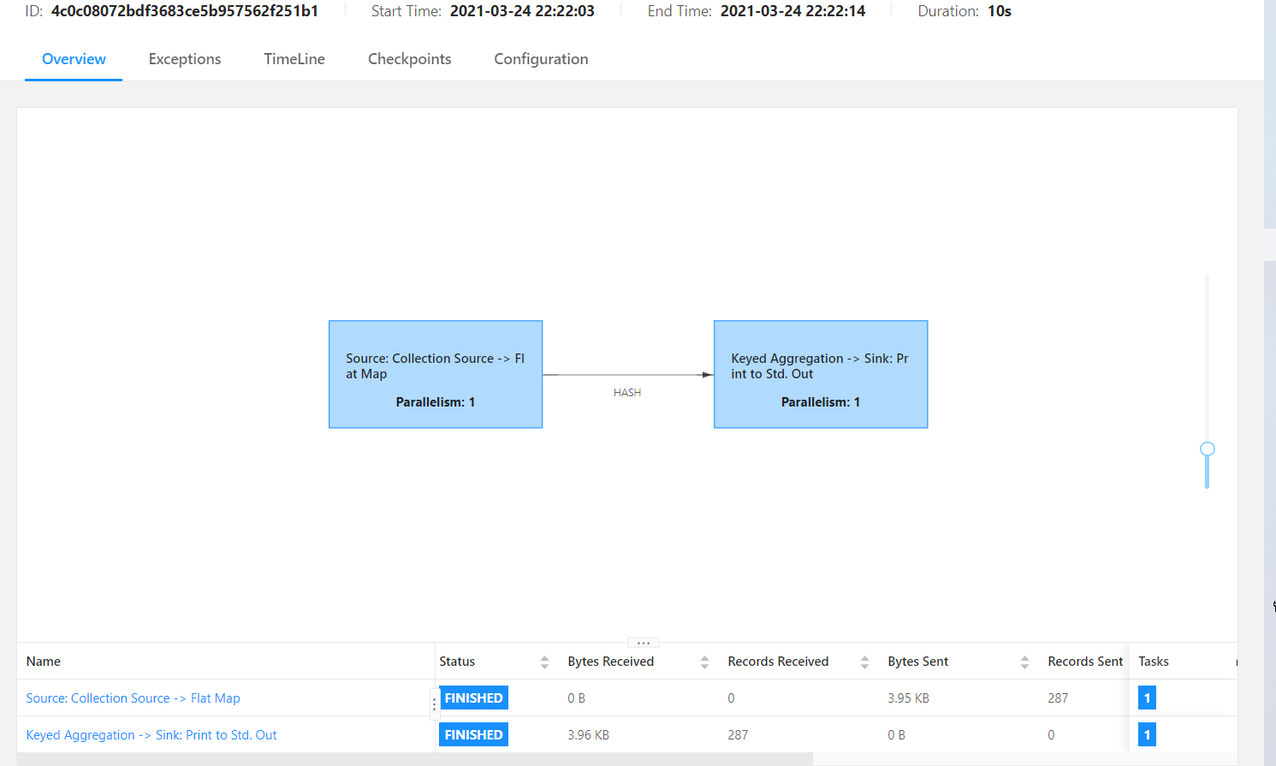Viewport: 1276px width, 766px height.
Task: Click the horizontal scrollbar below the table
Action: (x=414, y=759)
